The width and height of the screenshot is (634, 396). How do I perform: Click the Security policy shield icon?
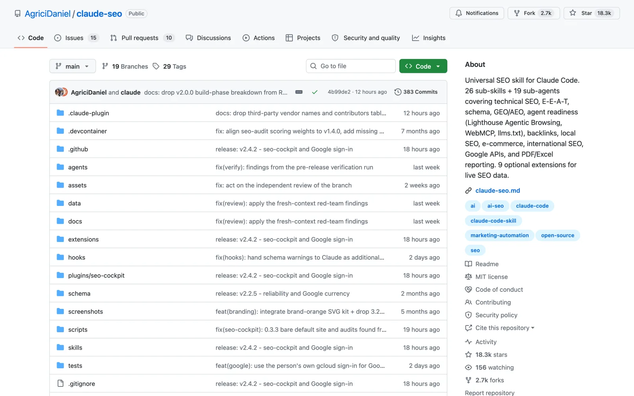468,315
